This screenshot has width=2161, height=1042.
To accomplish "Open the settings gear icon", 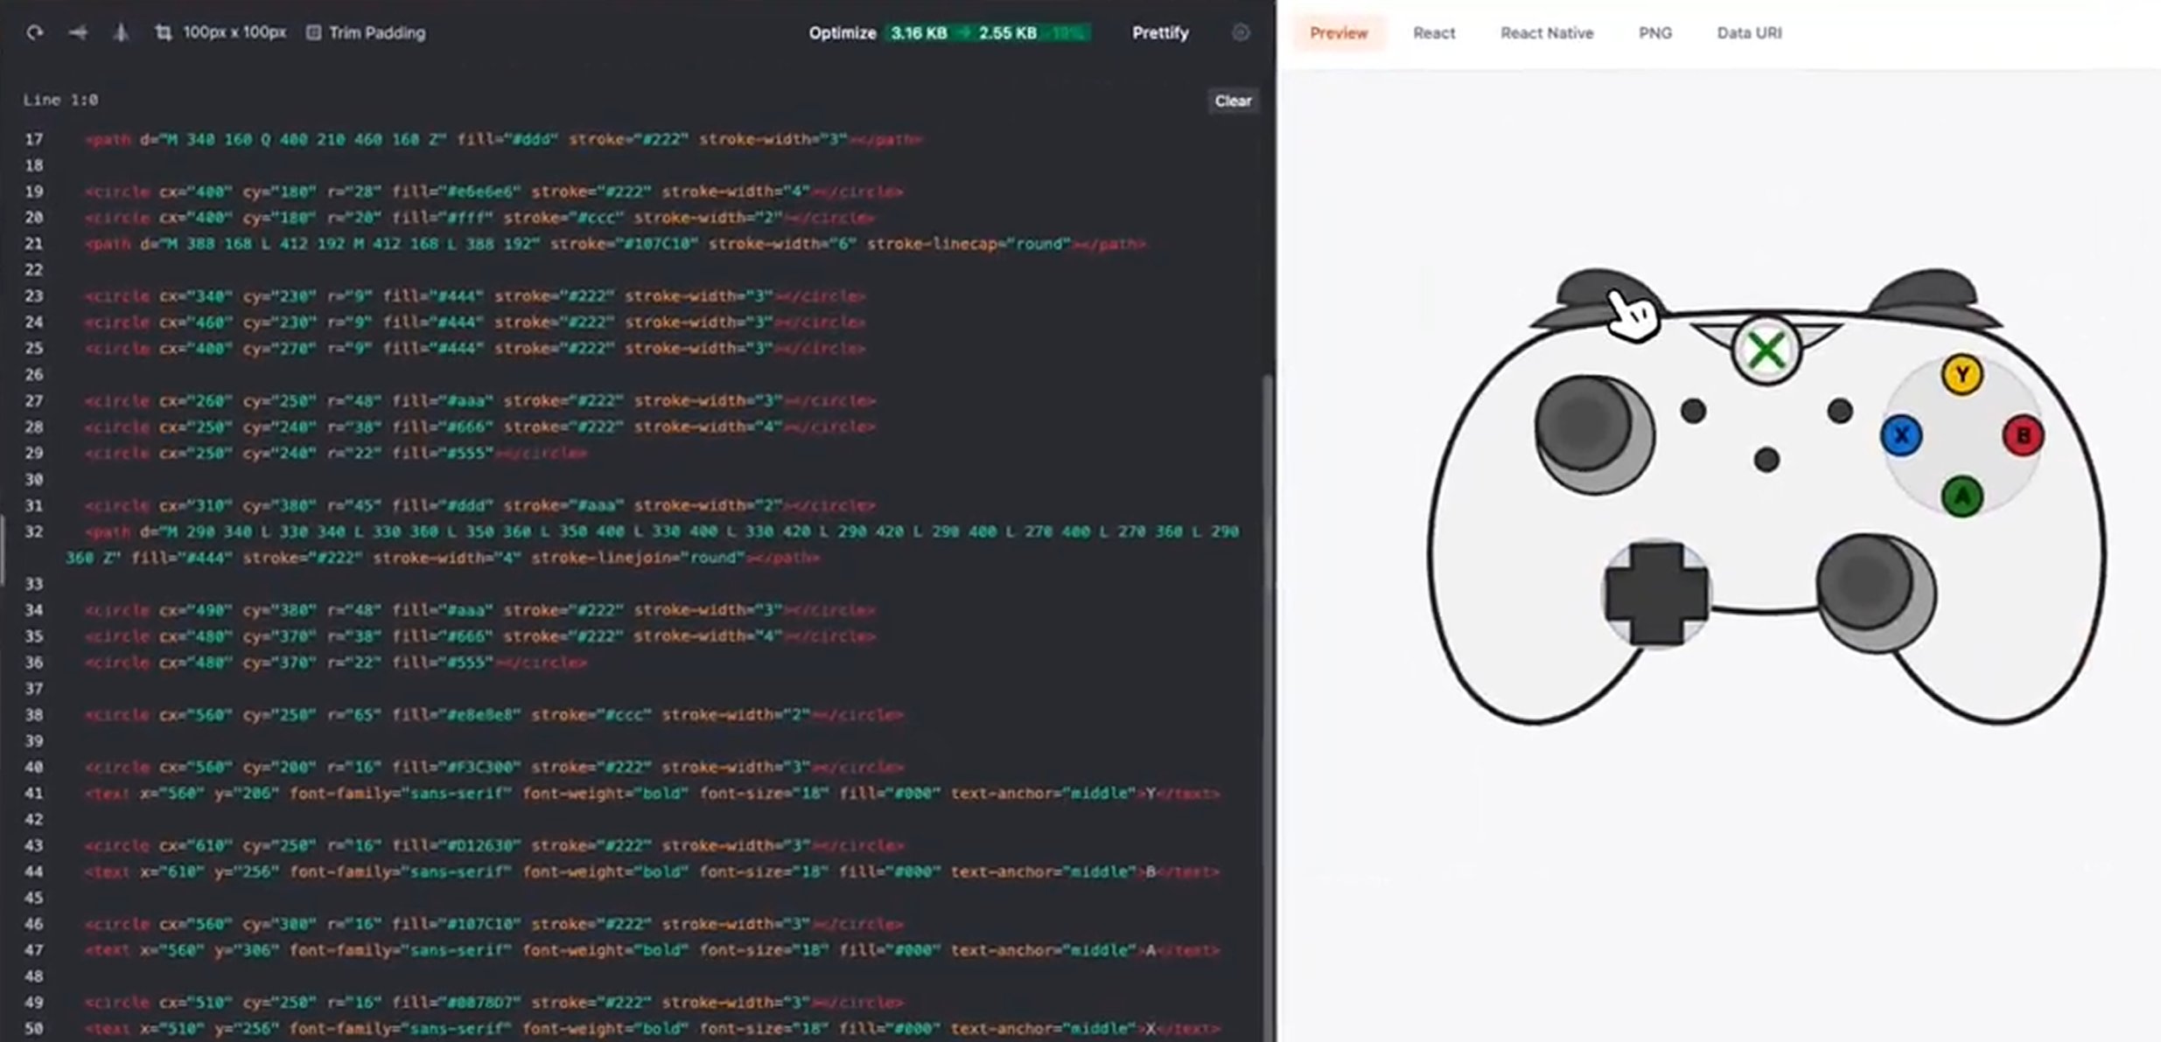I will coord(1241,32).
